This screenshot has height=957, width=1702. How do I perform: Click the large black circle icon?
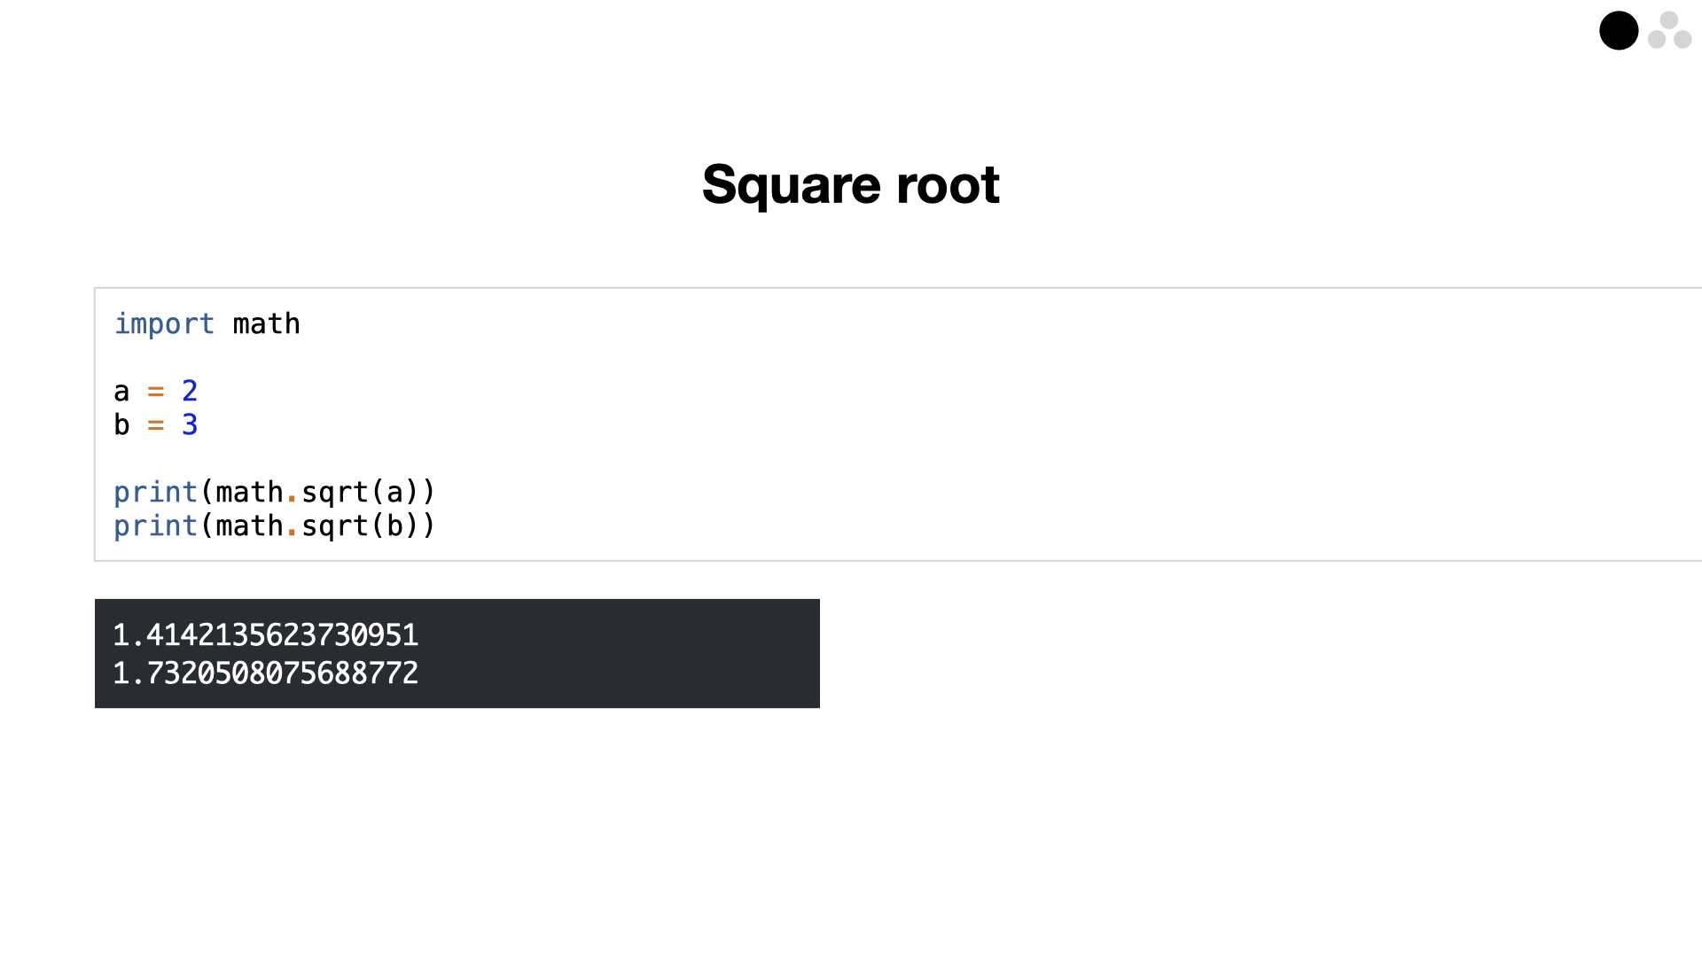pyautogui.click(x=1618, y=31)
